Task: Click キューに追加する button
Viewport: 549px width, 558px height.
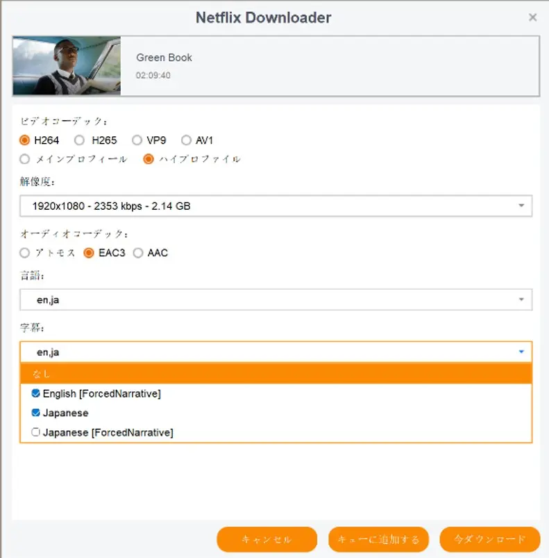Action: pos(378,539)
